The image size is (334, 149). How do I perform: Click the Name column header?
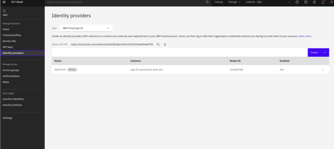click(58, 61)
